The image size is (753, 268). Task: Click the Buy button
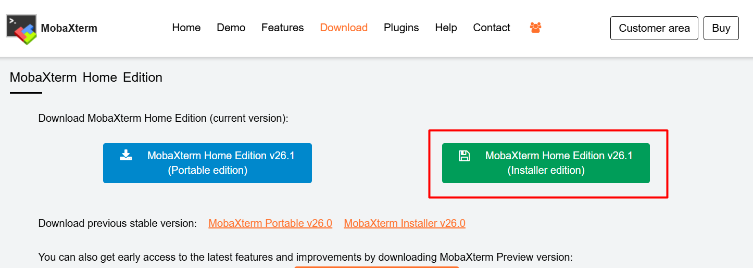click(x=721, y=28)
